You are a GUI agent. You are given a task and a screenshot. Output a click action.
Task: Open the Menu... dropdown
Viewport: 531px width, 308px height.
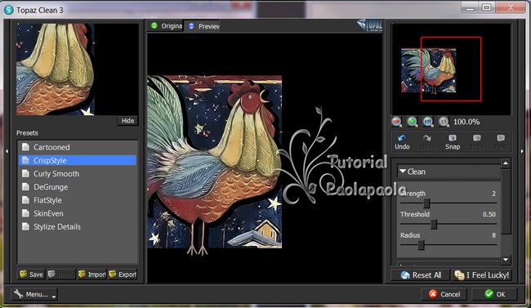click(34, 294)
